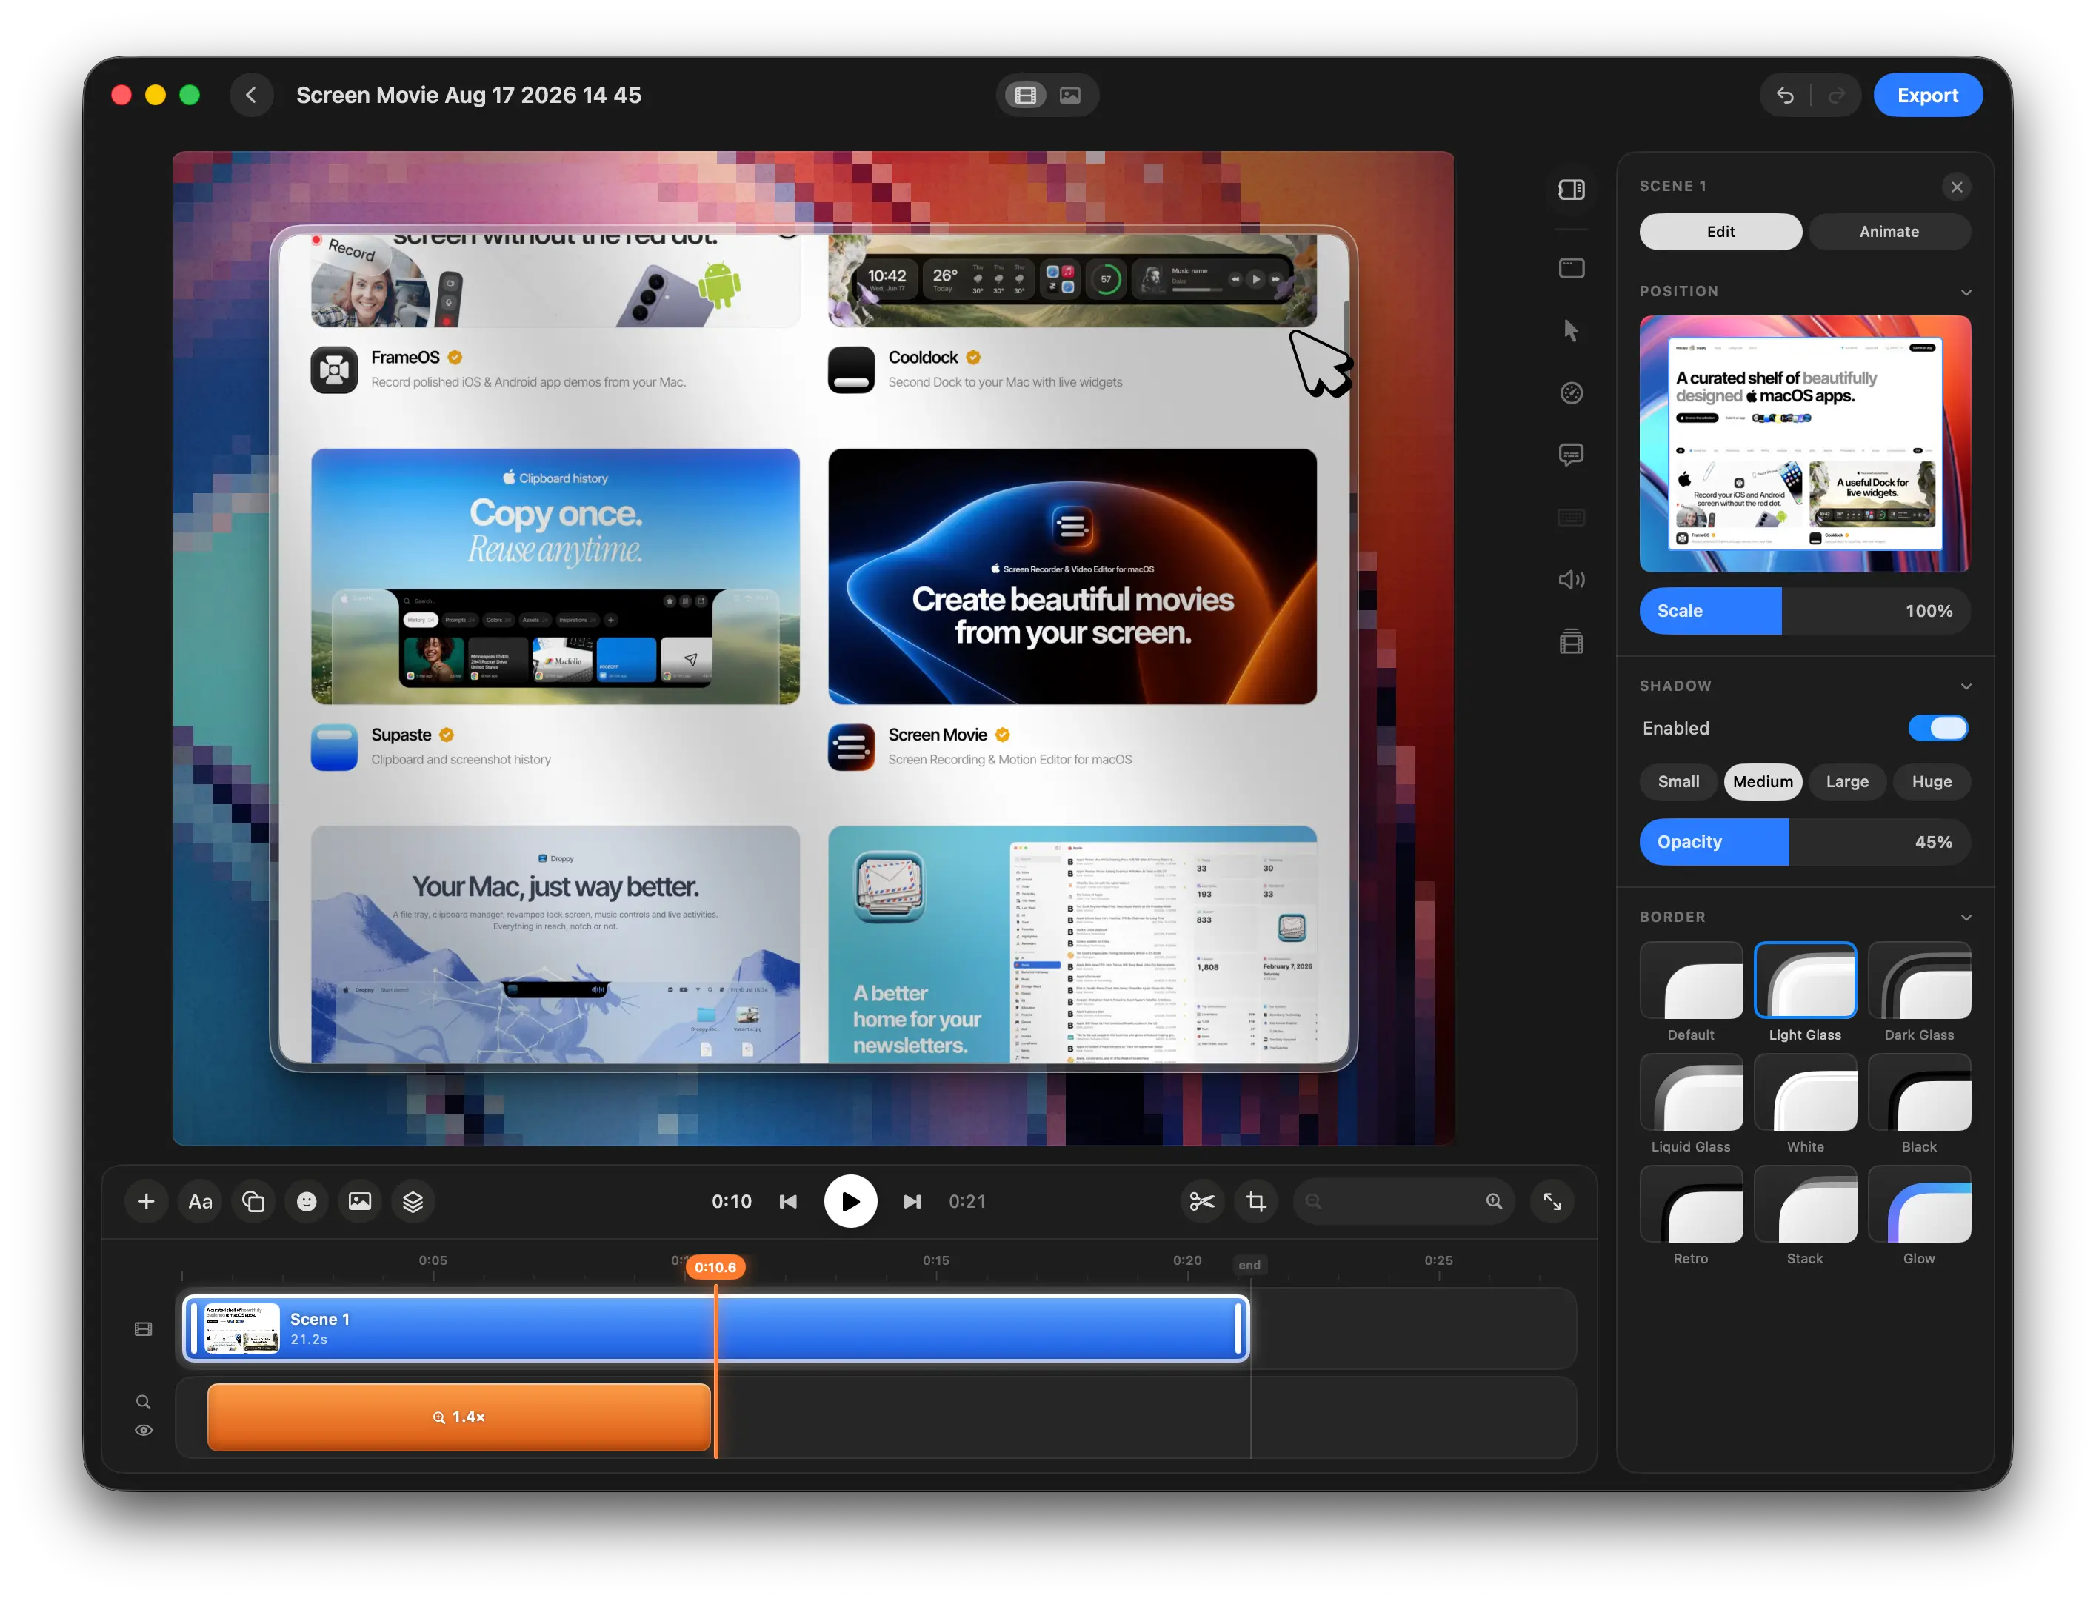Expand the timeline with arrows icon
This screenshot has width=2096, height=1601.
click(1552, 1202)
